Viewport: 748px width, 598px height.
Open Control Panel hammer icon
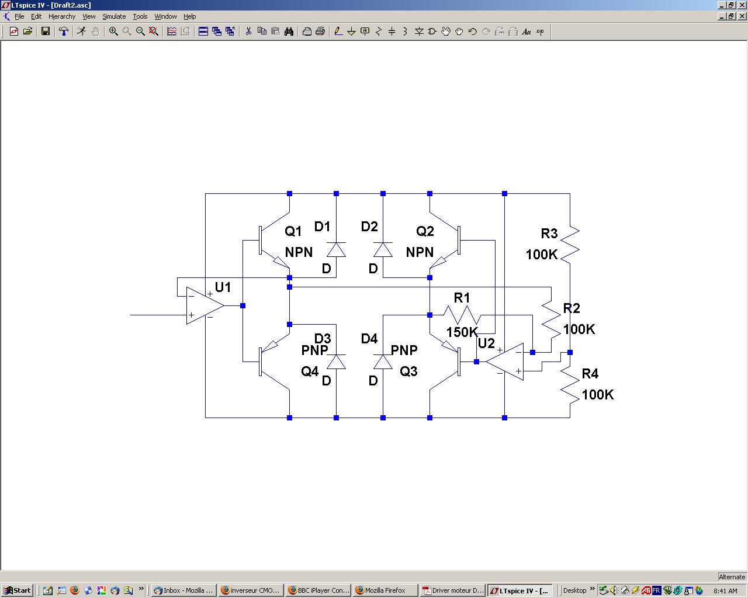pos(64,32)
